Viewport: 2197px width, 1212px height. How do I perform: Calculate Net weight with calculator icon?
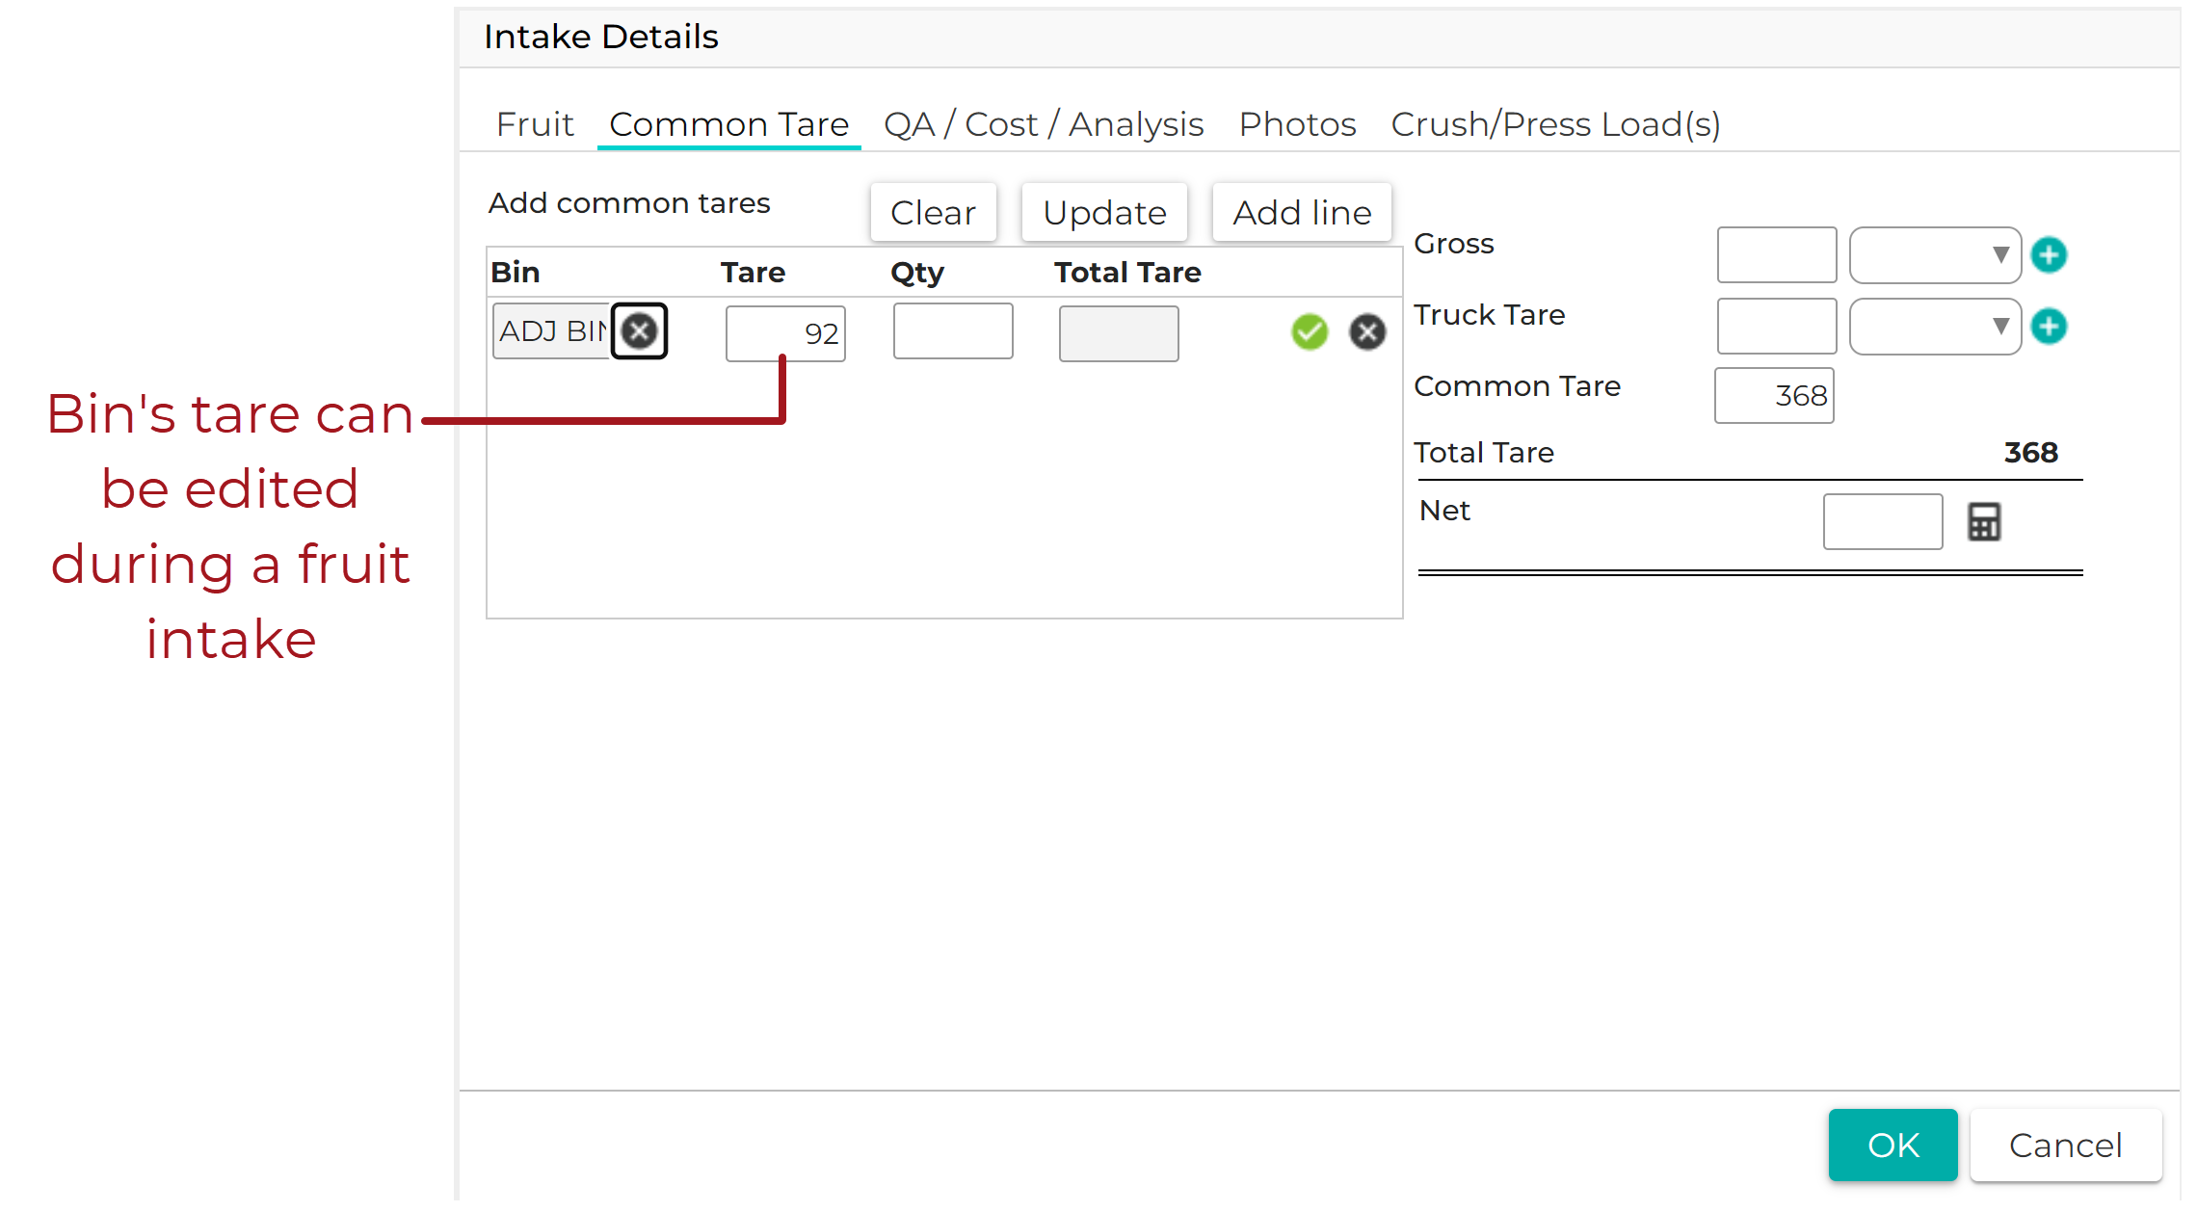click(1984, 522)
